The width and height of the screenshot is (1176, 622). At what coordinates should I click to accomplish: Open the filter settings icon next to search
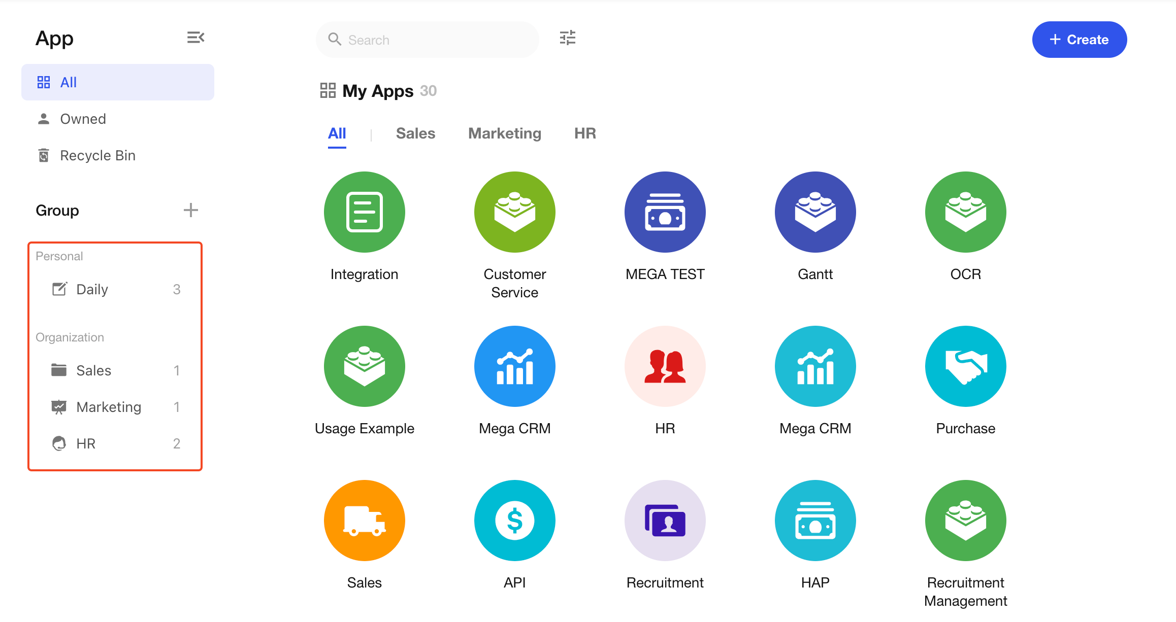567,38
